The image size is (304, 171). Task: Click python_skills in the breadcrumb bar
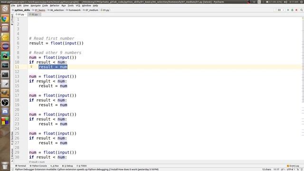click(x=21, y=10)
